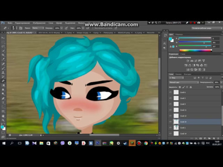Lock all layer attributes
The width and height of the screenshot is (223, 167).
point(191,87)
